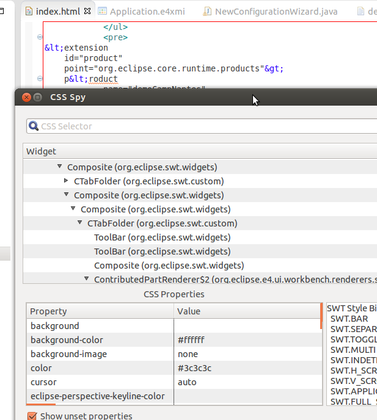Click the Application.e4xmi tab icon
The width and height of the screenshot is (377, 420).
pyautogui.click(x=102, y=11)
